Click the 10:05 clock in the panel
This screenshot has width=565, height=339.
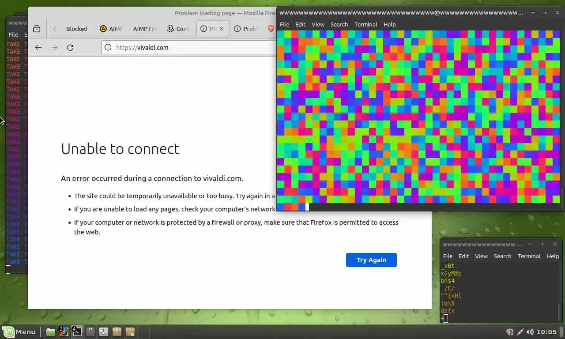(547, 332)
